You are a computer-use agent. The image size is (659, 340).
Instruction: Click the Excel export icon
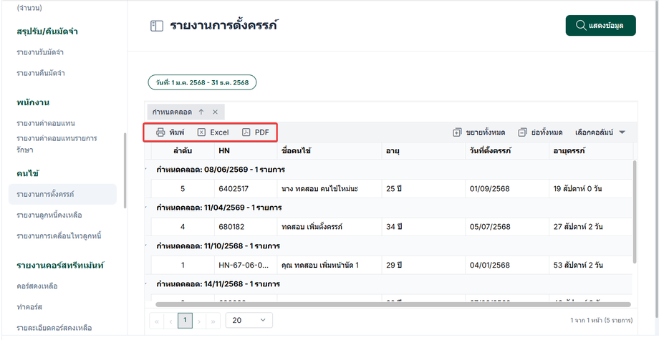pyautogui.click(x=201, y=132)
